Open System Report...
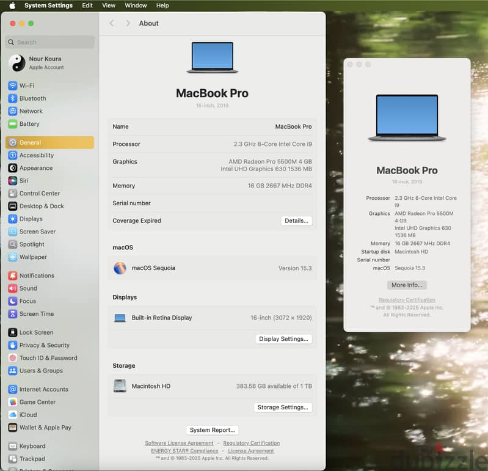 [213, 430]
